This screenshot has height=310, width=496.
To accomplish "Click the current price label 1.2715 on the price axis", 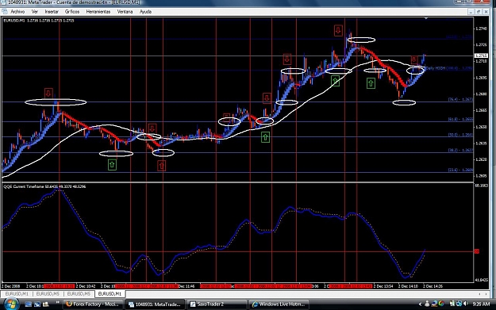I will (481, 55).
